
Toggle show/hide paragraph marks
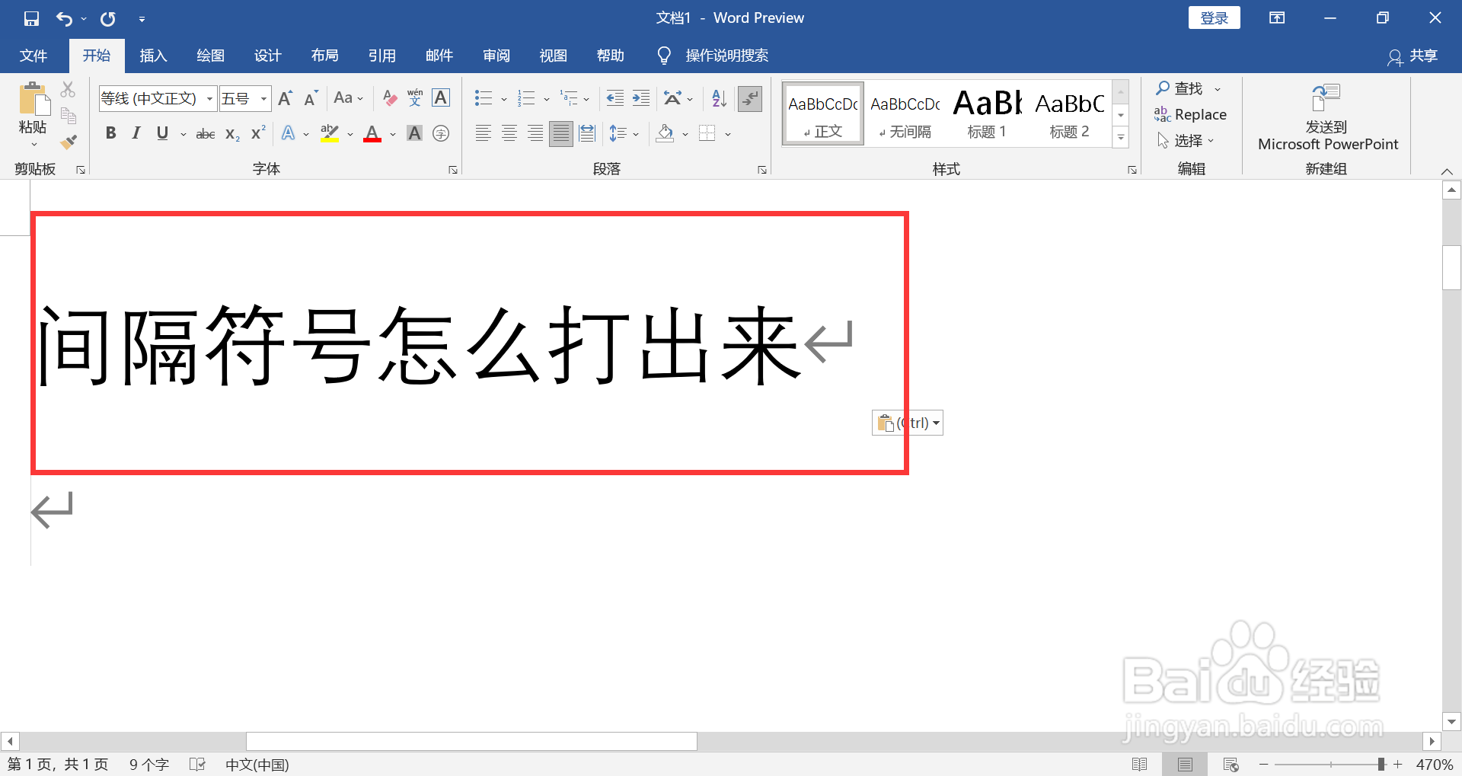(x=750, y=99)
